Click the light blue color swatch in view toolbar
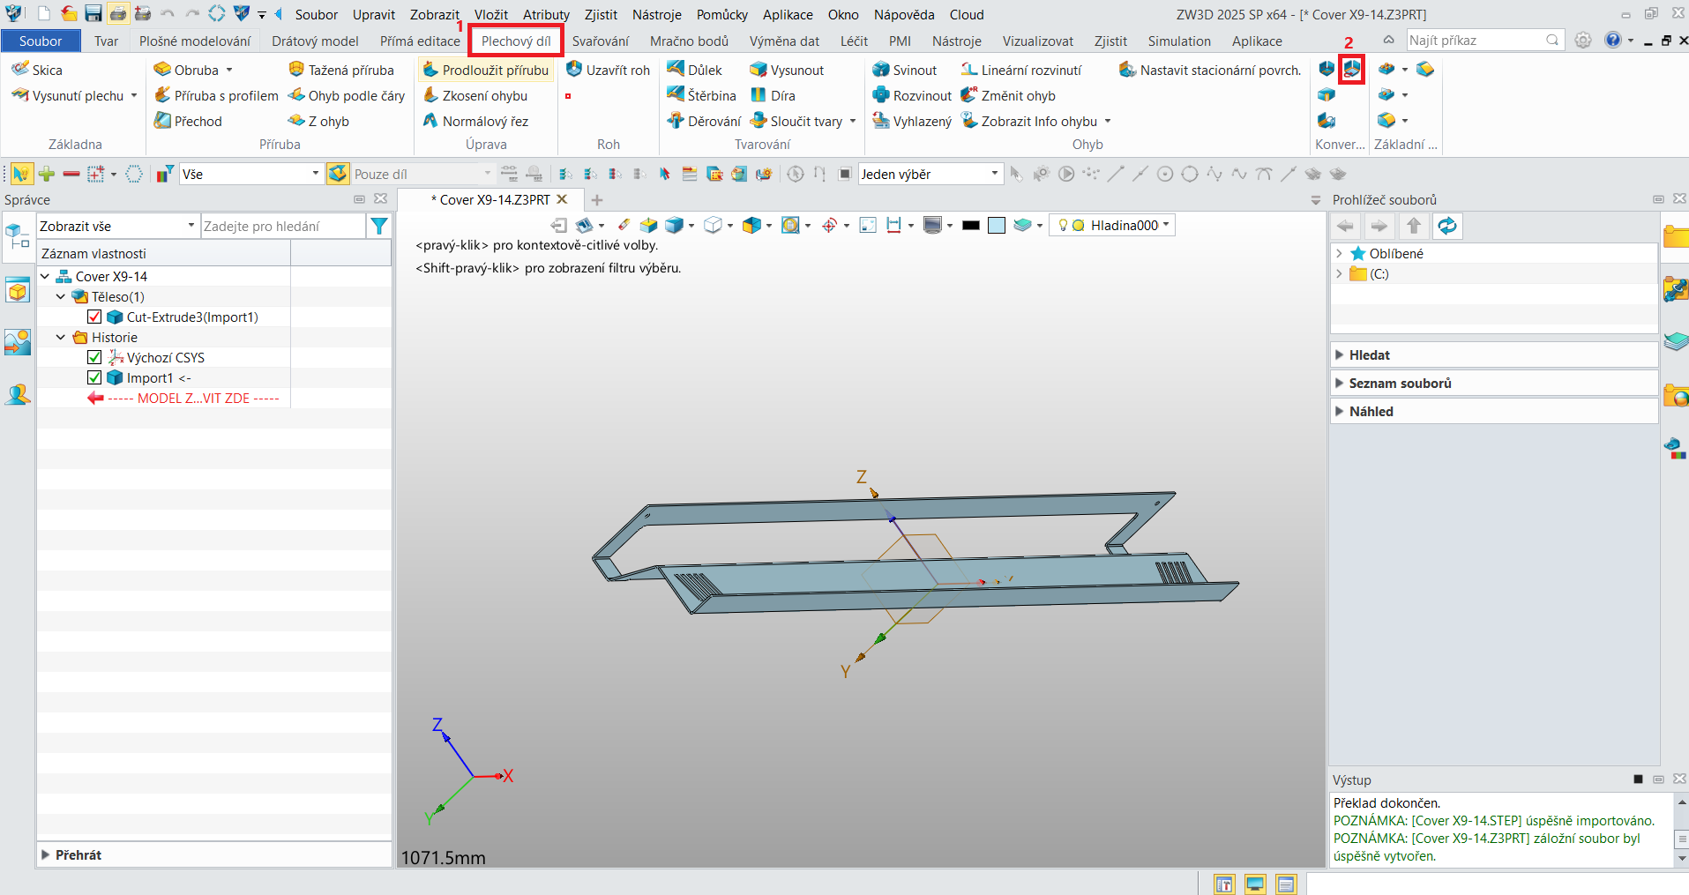The image size is (1689, 895). point(997,226)
